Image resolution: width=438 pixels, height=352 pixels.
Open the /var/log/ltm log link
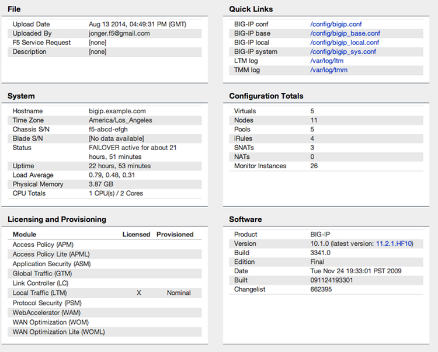(327, 61)
